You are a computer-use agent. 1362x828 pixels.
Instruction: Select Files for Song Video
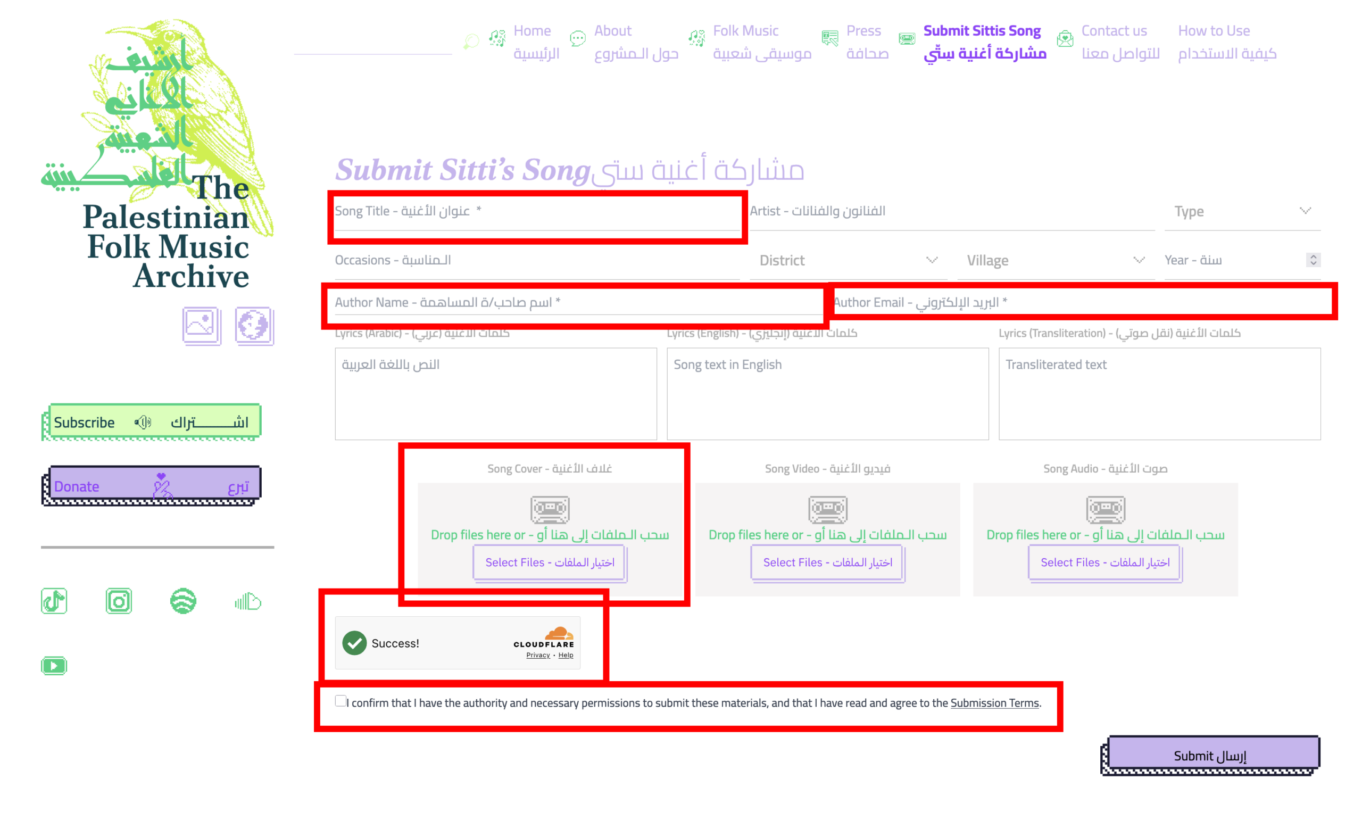(x=827, y=562)
